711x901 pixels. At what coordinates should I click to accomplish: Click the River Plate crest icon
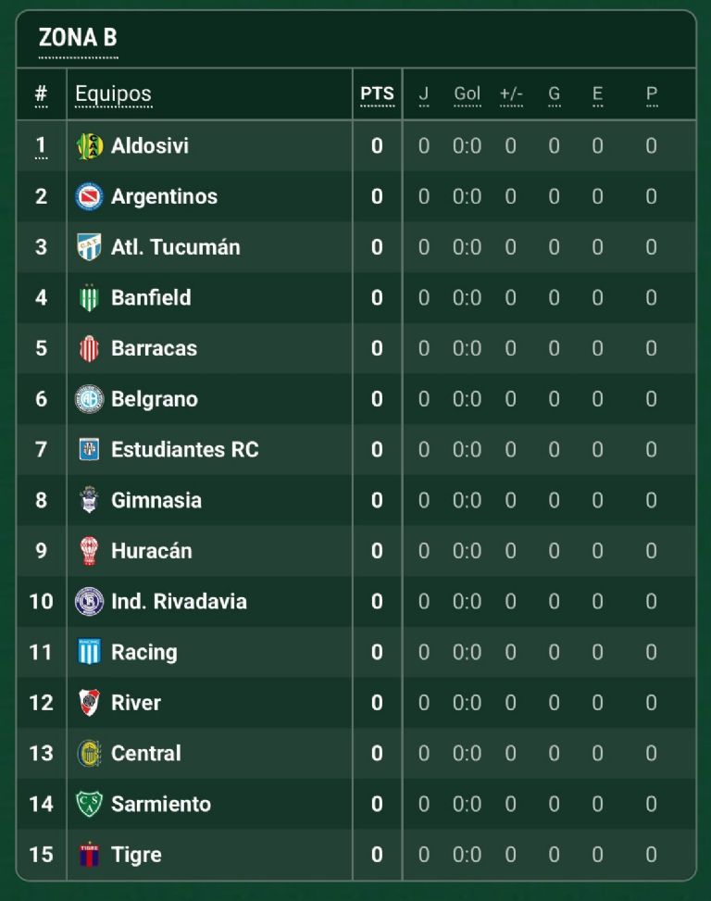(x=89, y=703)
